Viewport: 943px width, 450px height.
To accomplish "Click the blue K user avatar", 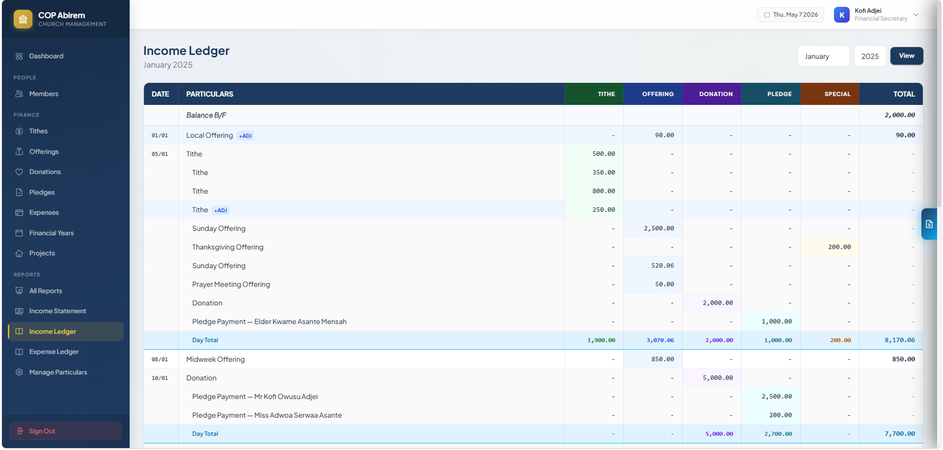I will tap(841, 15).
